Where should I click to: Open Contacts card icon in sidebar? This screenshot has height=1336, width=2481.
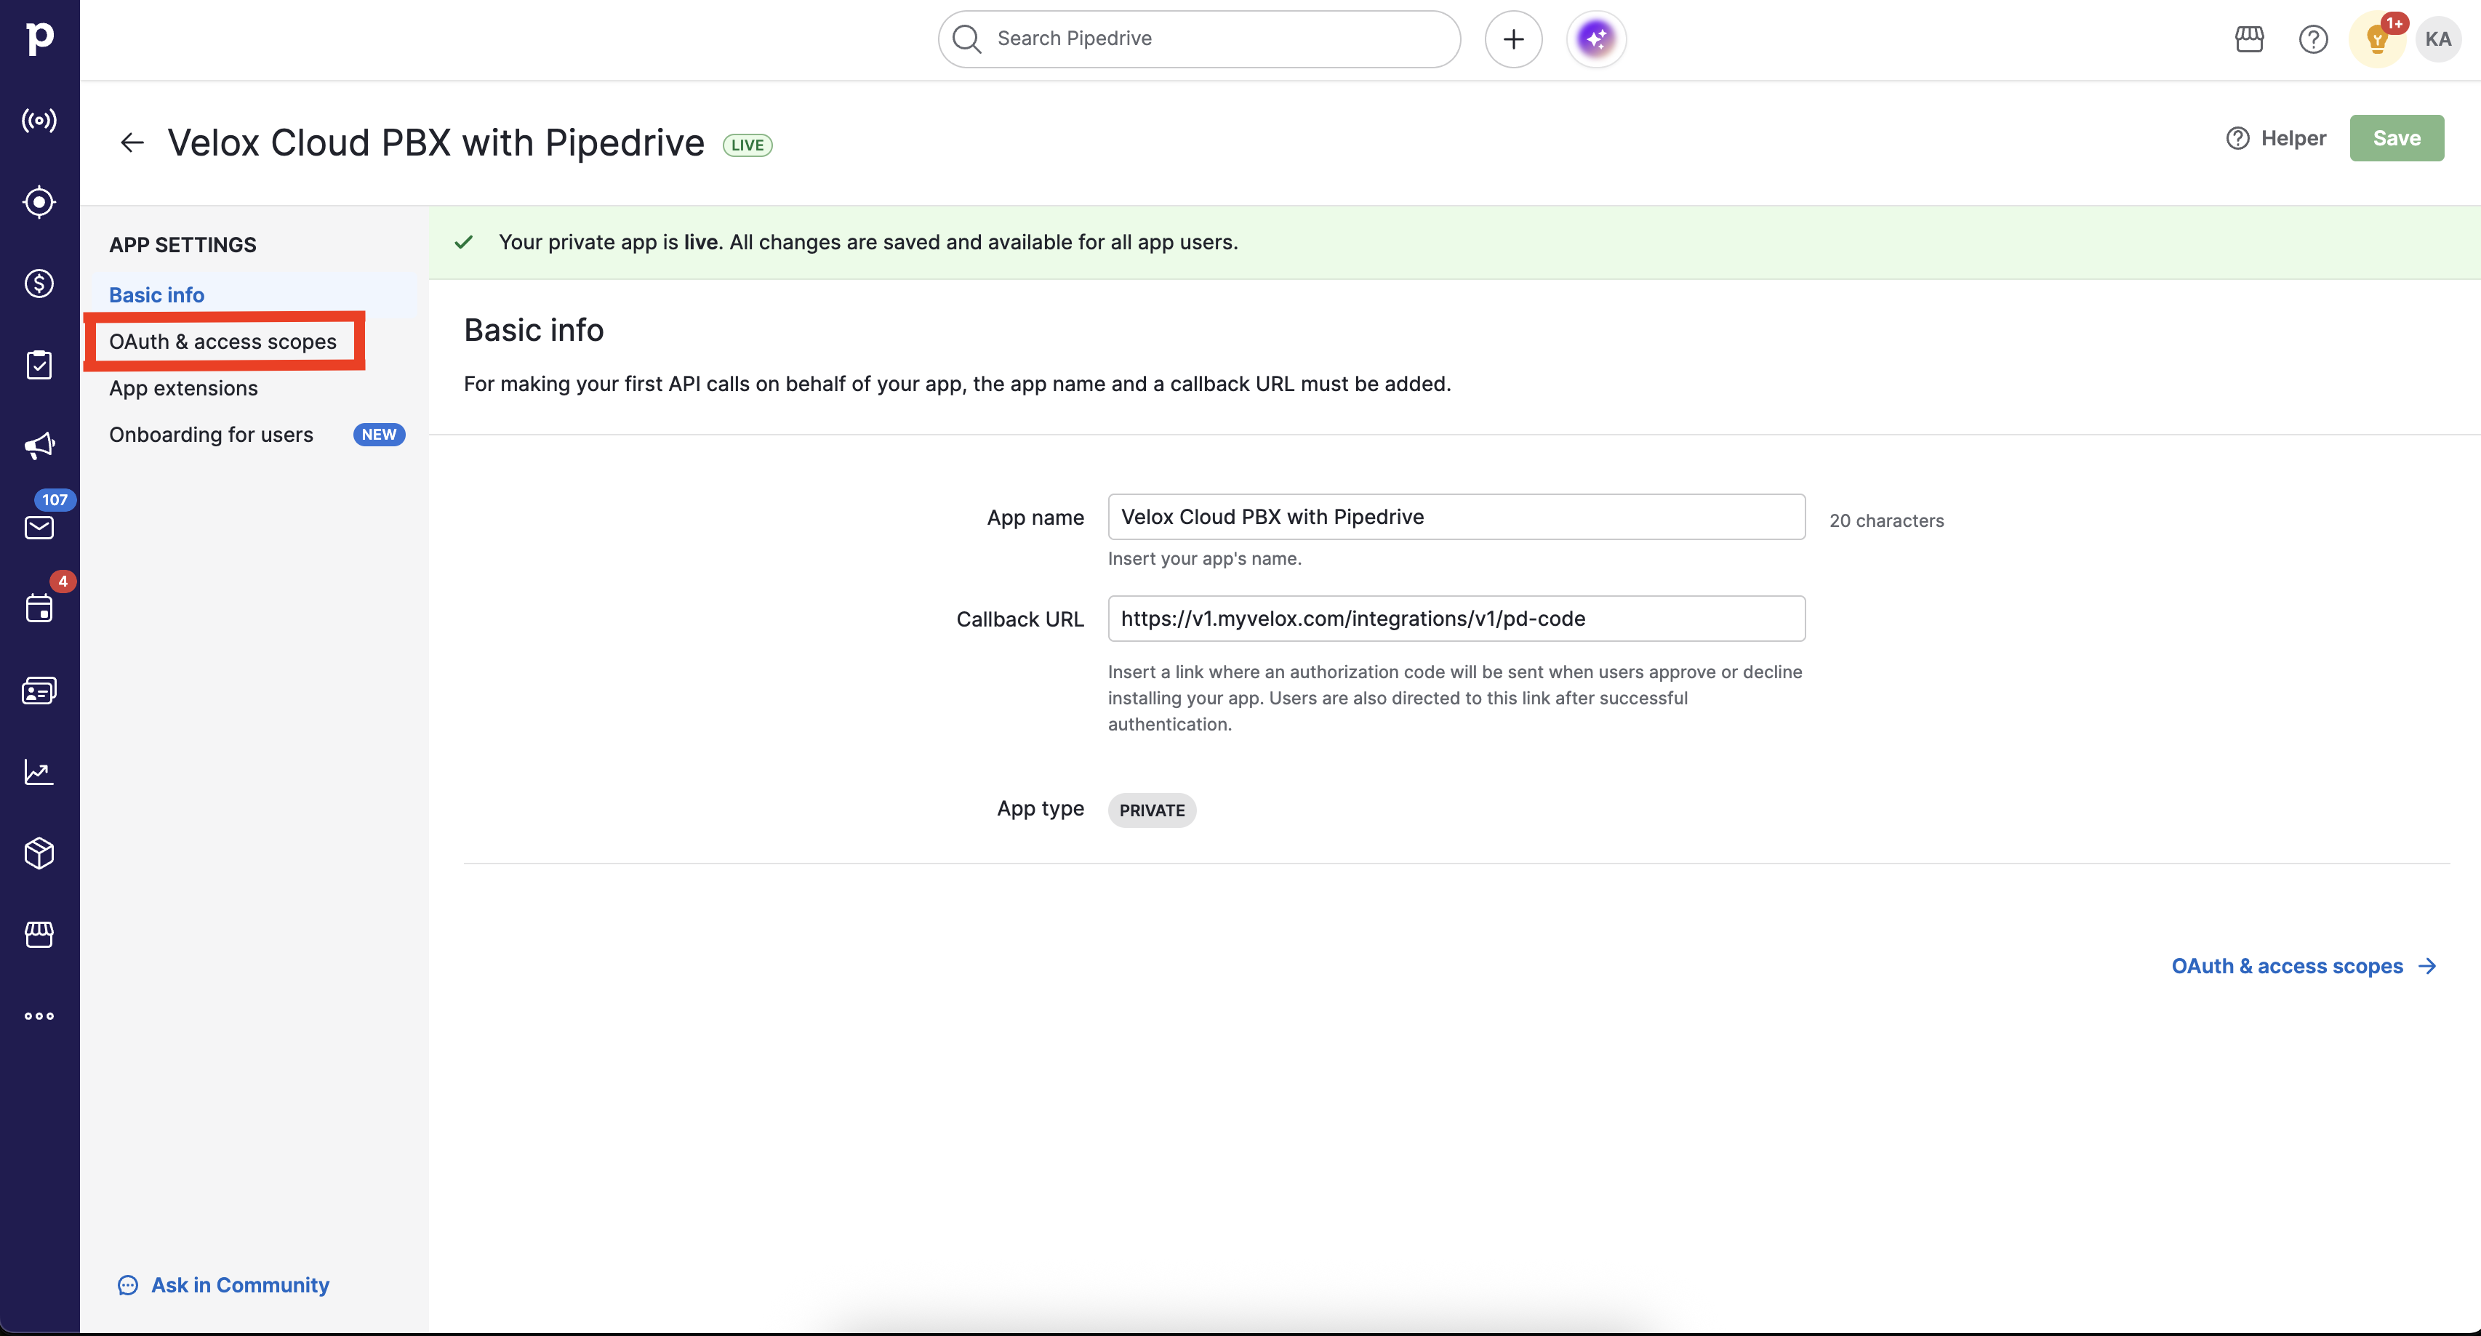39,690
